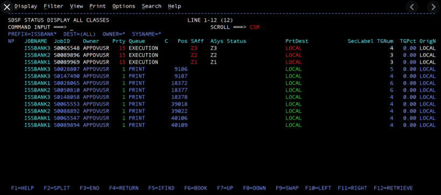Click the F5=IFIND function key label
441x195 pixels.
click(x=162, y=188)
